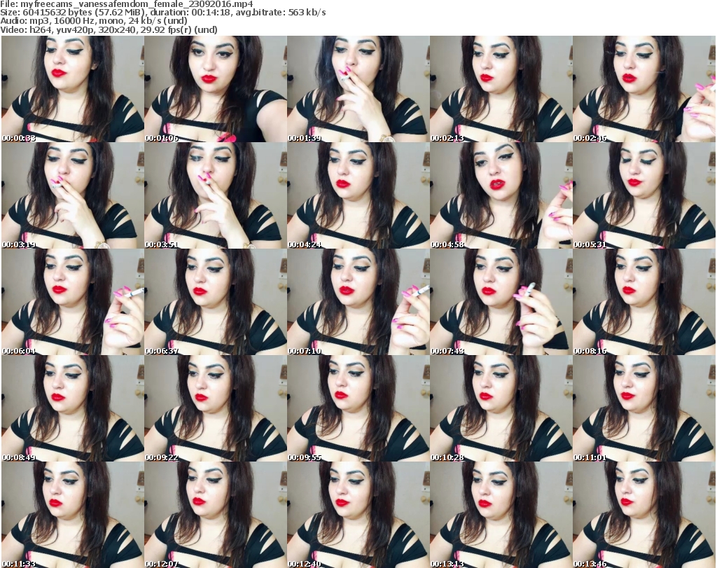Viewport: 717px width, 568px height.
Task: Select the thumbnail at 00:03:19
Action: tap(72, 195)
